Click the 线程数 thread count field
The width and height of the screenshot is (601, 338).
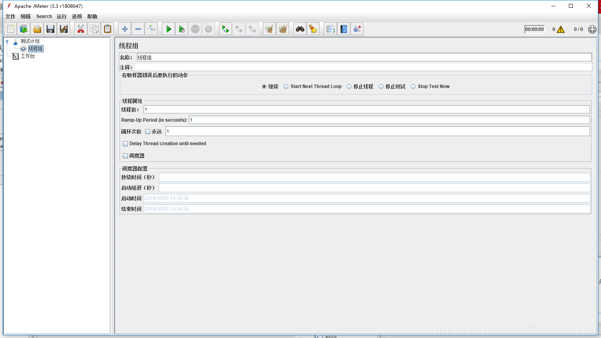[367, 110]
